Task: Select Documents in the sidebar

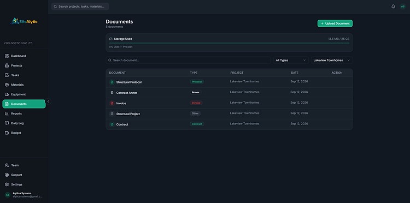Action: 24,104
